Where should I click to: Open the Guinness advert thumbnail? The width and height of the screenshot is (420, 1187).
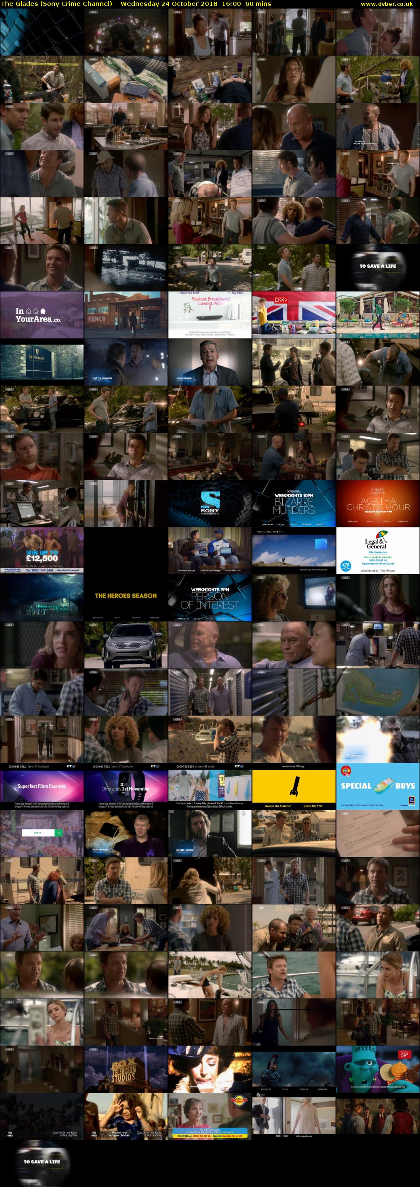[x=42, y=362]
